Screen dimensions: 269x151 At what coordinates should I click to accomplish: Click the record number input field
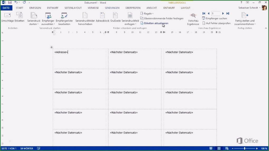pos(216,13)
